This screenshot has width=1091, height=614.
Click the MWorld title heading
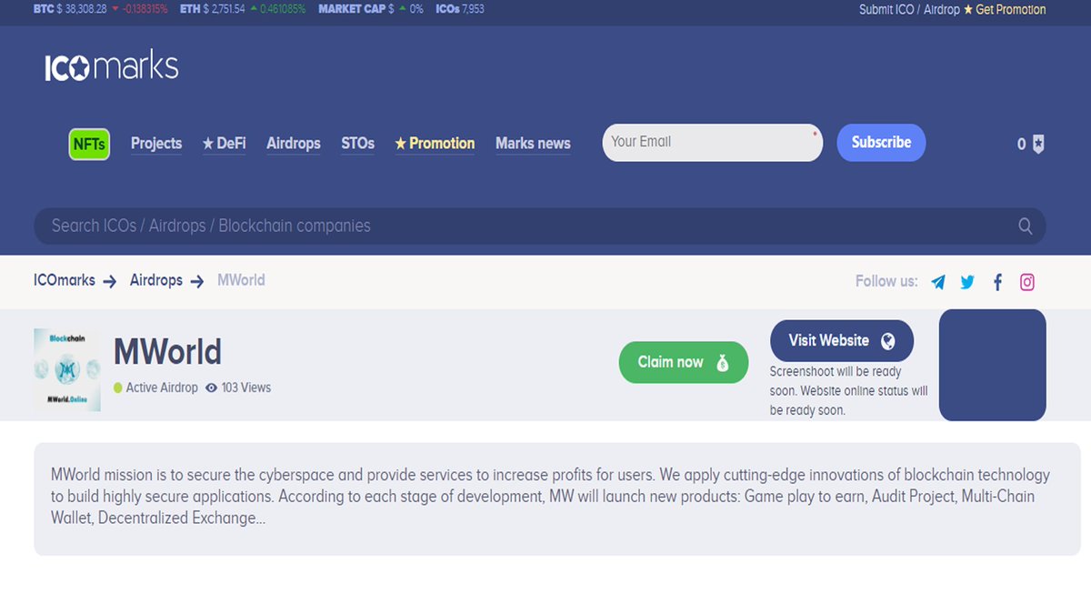[167, 352]
